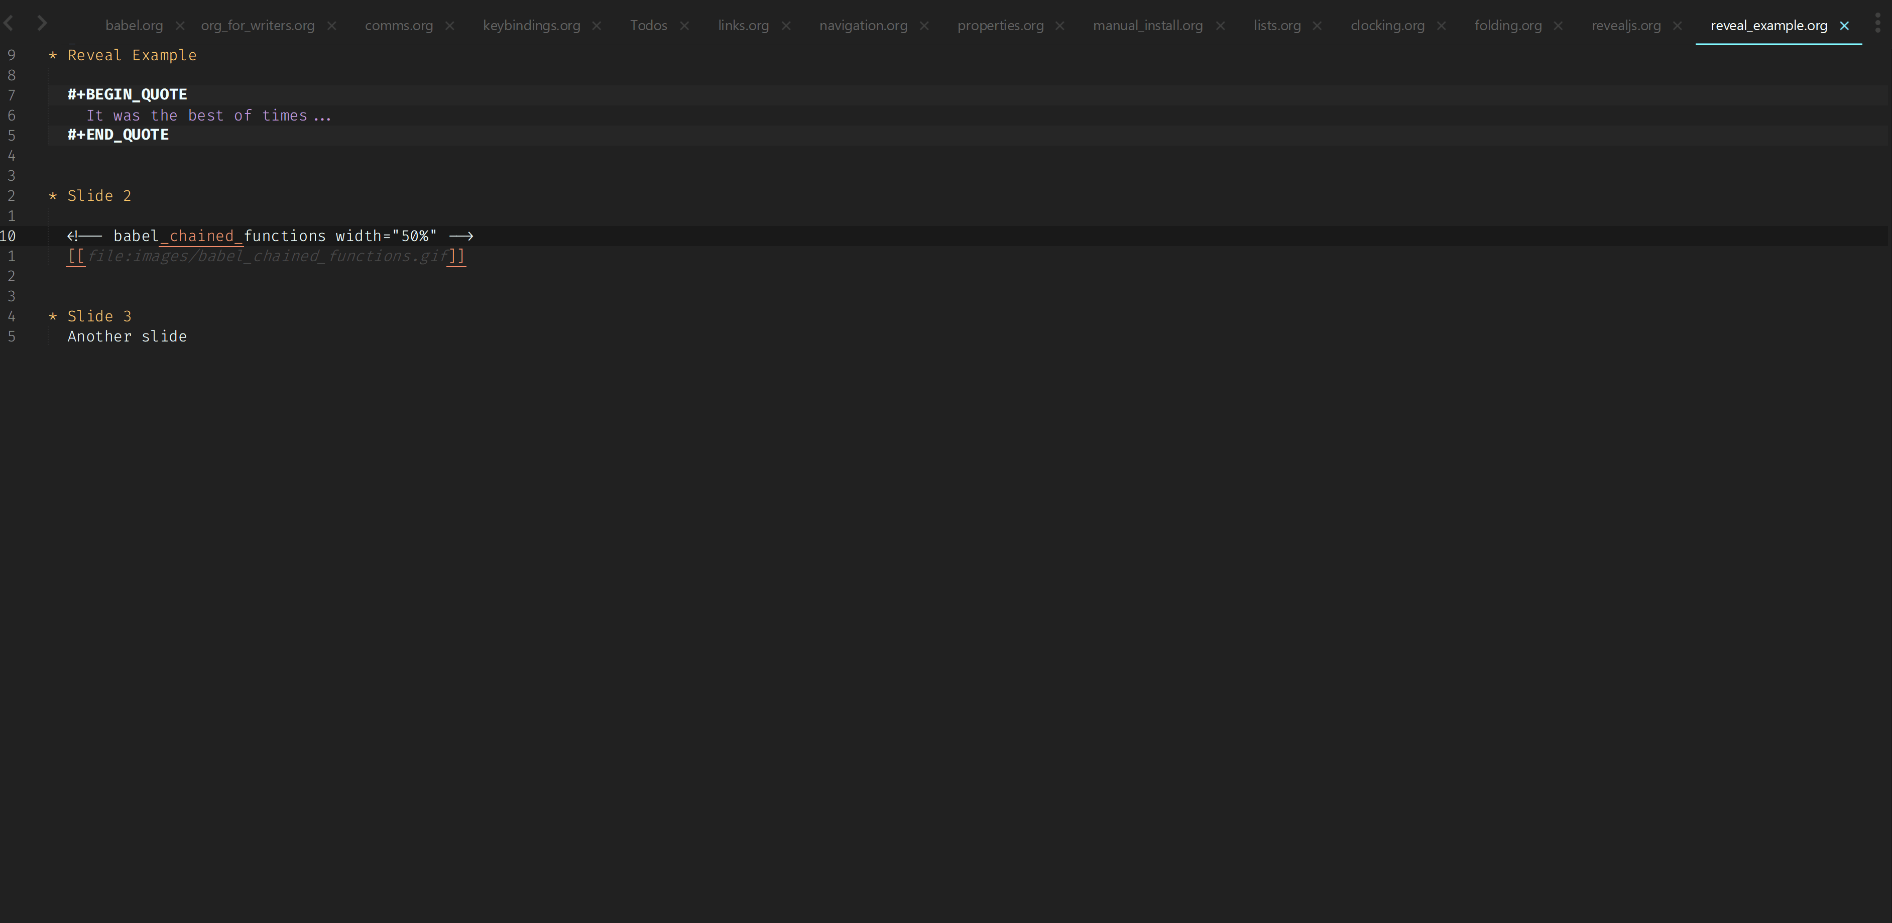Viewport: 1892px width, 923px height.
Task: Open the tab overflow menu dots
Action: click(1877, 24)
